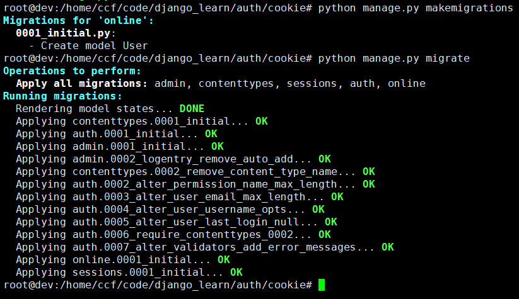519x299 pixels.
Task: Select the 0001_initial.py filename
Action: pyautogui.click(x=63, y=33)
